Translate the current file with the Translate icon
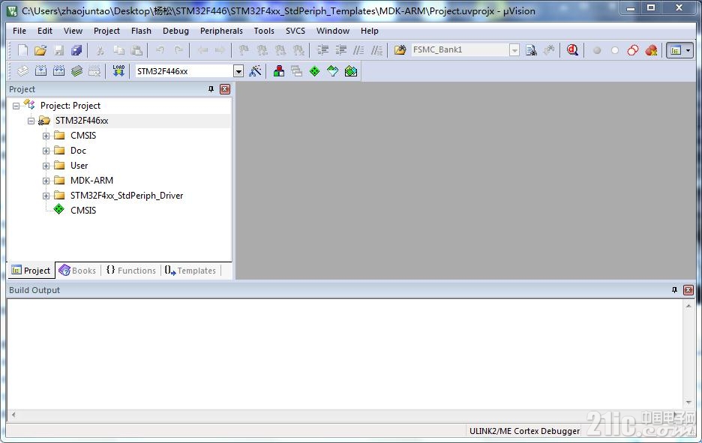702x443 pixels. tap(22, 70)
